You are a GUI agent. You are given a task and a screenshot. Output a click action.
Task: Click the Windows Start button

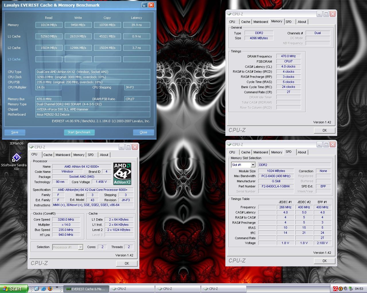(14, 289)
